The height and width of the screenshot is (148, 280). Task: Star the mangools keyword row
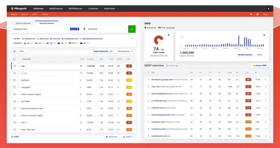coord(18,87)
